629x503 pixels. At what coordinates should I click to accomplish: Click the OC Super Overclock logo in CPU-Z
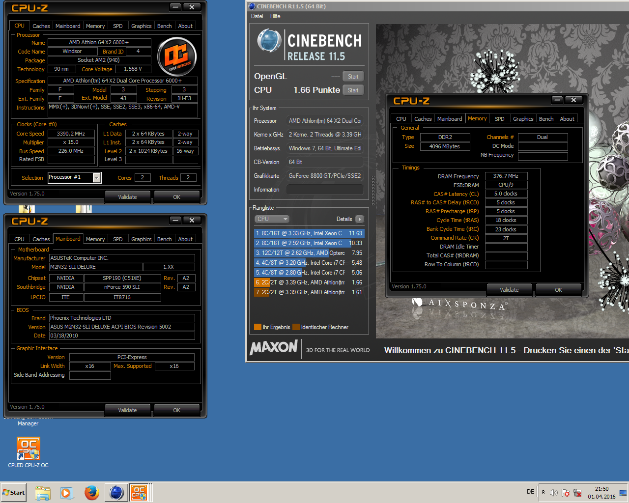177,56
